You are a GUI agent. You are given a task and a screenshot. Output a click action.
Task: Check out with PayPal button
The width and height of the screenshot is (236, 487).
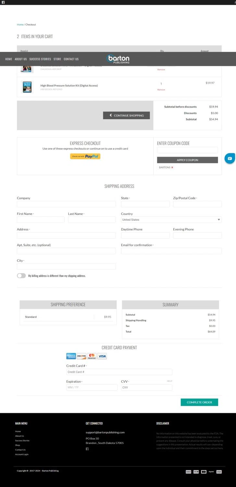85,156
